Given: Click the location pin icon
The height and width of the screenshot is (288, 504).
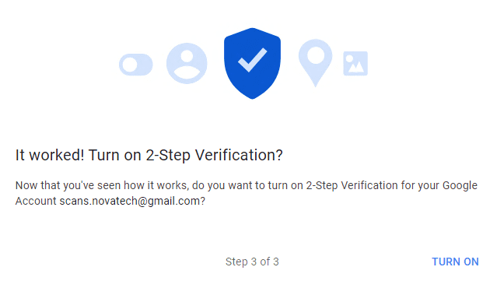Looking at the screenshot, I should coord(315,63).
